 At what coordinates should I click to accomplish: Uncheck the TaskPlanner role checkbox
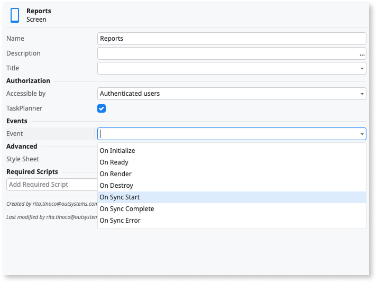[x=102, y=108]
